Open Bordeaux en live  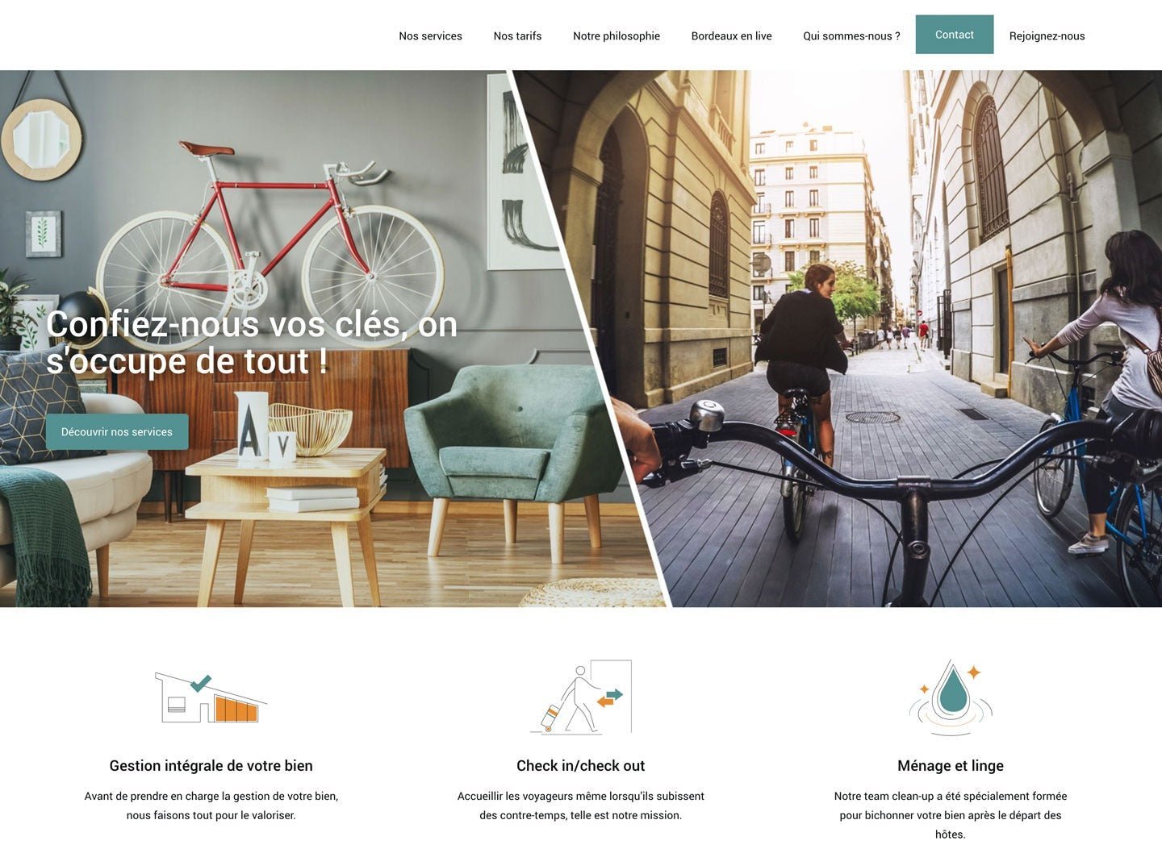[x=731, y=35]
